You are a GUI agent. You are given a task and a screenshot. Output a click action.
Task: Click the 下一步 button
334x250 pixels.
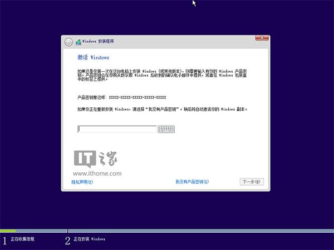[x=252, y=182]
